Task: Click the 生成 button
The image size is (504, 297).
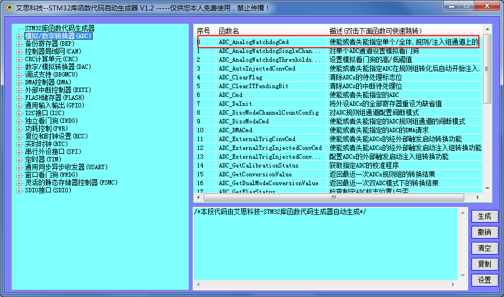Action: [x=484, y=216]
